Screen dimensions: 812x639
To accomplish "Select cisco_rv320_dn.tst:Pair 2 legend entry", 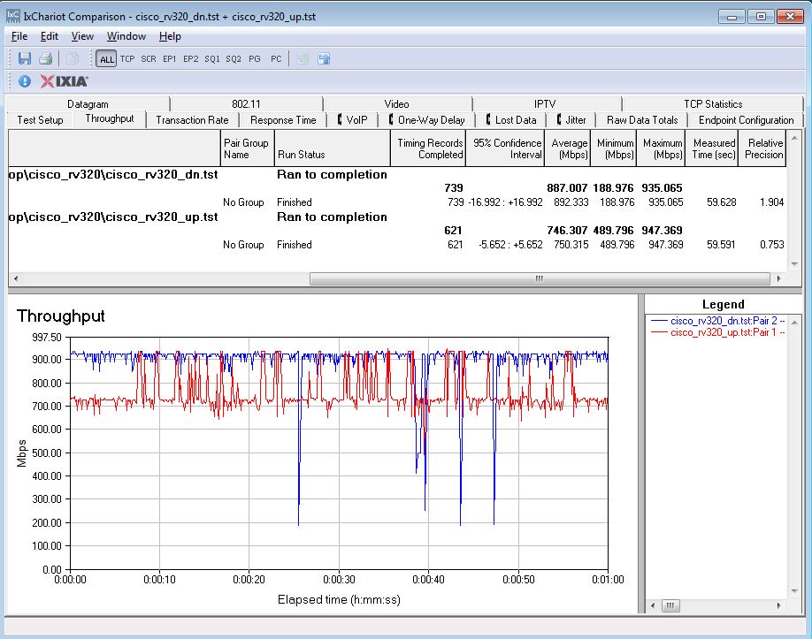I will click(717, 321).
